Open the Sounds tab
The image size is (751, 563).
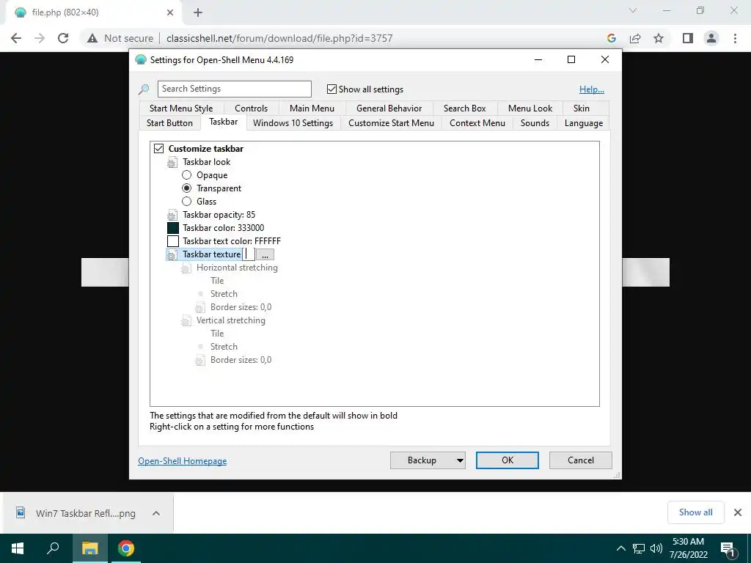pyautogui.click(x=535, y=123)
